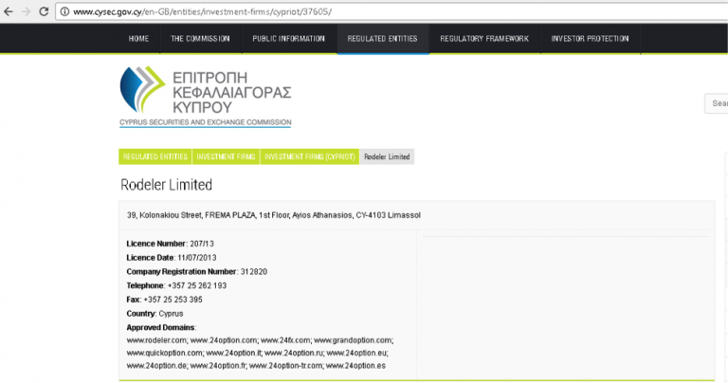Click Fax +357 25 253 395
The height and width of the screenshot is (383, 728).
[164, 300]
